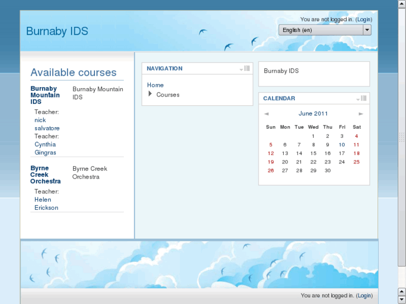This screenshot has height=304, width=406.
Task: Click the Byrne Creek Orchestra summary text
Action: coord(89,172)
